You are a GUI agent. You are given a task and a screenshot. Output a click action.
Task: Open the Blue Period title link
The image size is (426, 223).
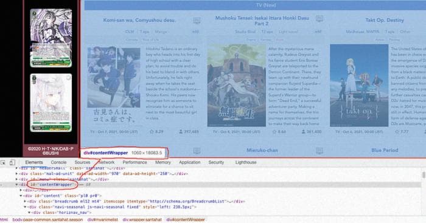click(x=385, y=150)
